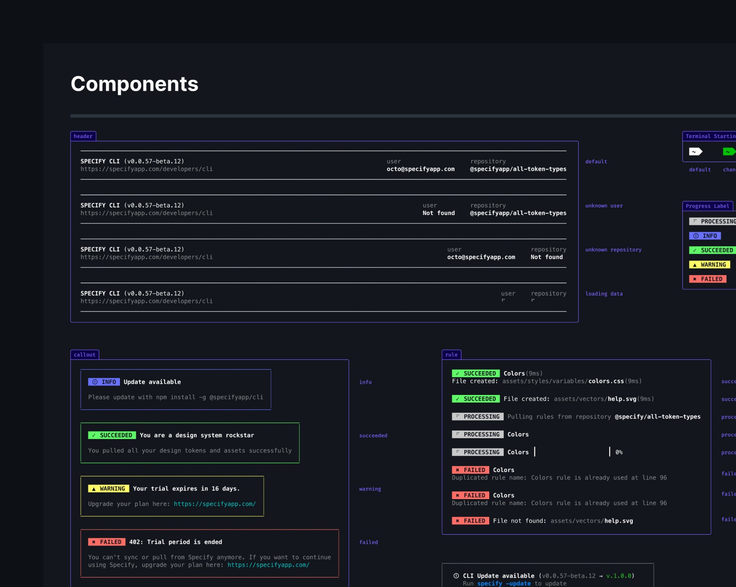Viewport: 736px width, 587px height.
Task: Click WARNING badge beside Your trial expires
Action: 109,489
